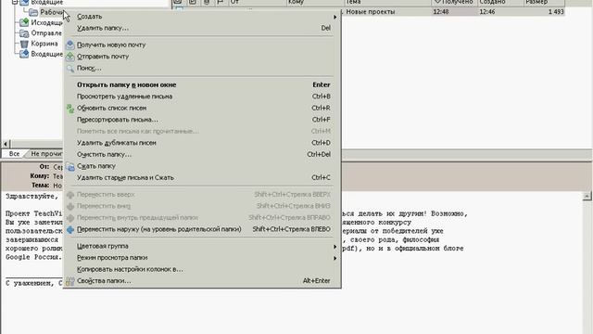Click the folder properties icon for Свойства папки
The width and height of the screenshot is (593, 334).
coord(70,281)
